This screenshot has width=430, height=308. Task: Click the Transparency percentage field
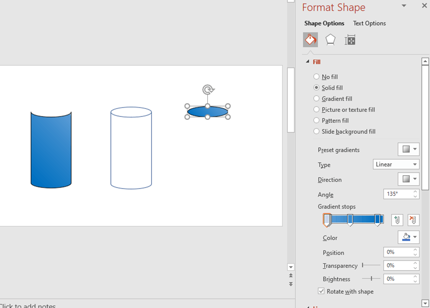[398, 265]
